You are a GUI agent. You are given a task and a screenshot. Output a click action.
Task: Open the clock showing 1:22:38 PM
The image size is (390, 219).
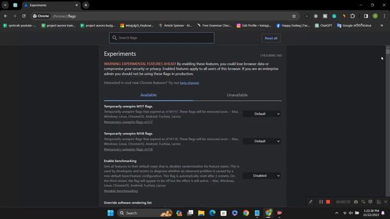coord(371,213)
